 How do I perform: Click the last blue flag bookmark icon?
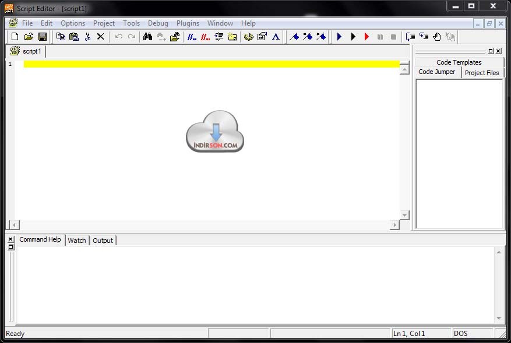point(321,37)
